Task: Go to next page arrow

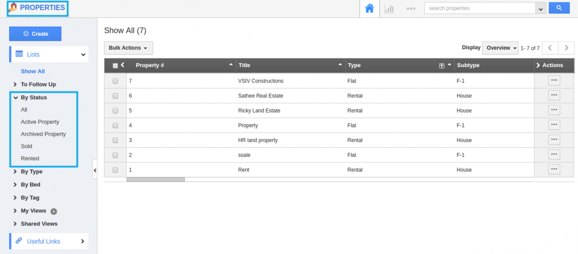Action: point(566,48)
